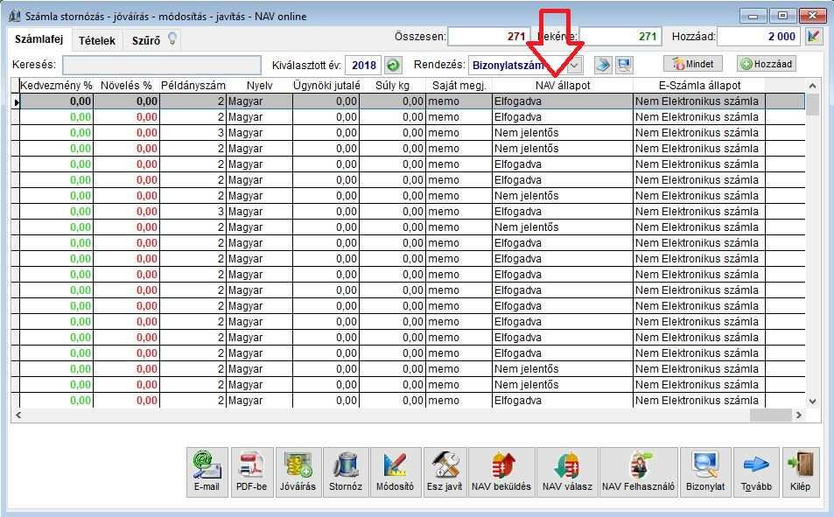Click the E-mail button icon
The height and width of the screenshot is (517, 834).
click(207, 472)
